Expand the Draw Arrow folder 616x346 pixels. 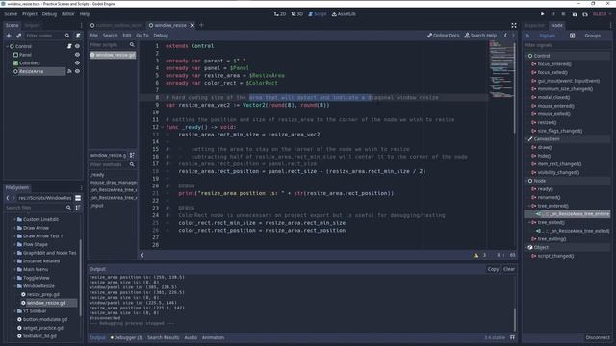click(15, 228)
